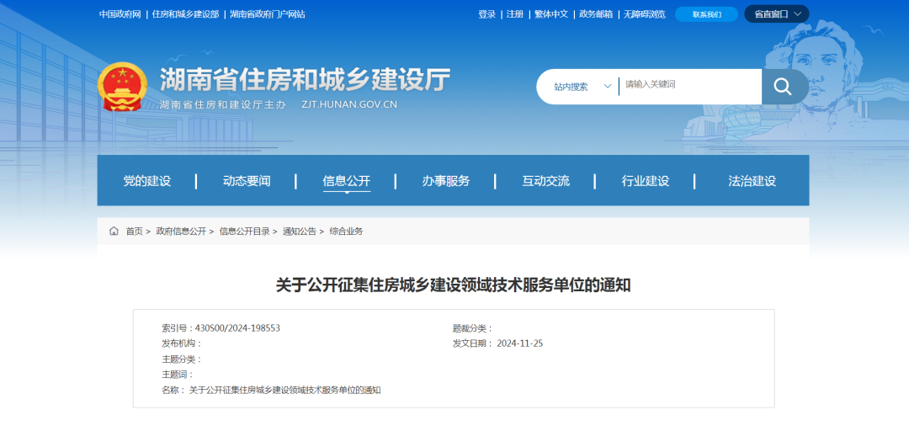Expand the 省直窗口 dropdown
Screen dimensions: 909x431
[x=776, y=14]
